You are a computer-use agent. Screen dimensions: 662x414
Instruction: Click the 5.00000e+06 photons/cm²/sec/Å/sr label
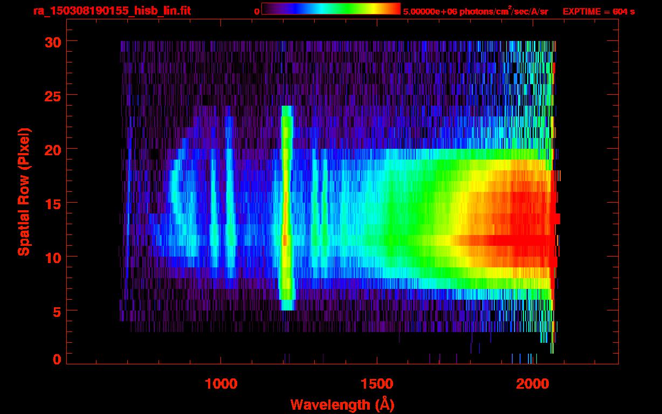pyautogui.click(x=475, y=11)
